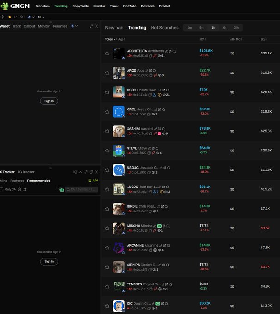280x314 pixels.
Task: Star the SASHIMI token row
Action: (107, 131)
